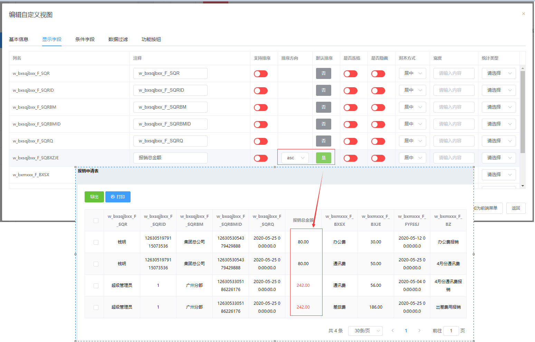
Task: Click the 办公费 BXSX cell
Action: pos(340,242)
